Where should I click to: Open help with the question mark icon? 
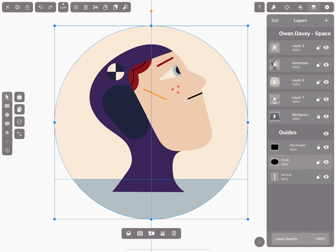(259, 7)
